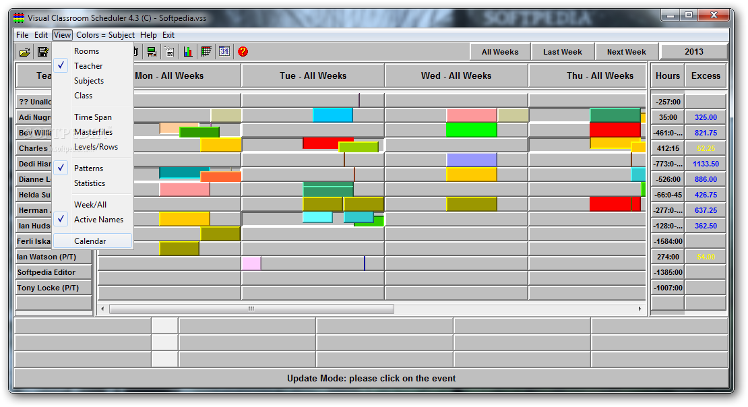Viewport: 748px width, 407px height.
Task: Click the Update Mode status bar
Action: pos(371,379)
